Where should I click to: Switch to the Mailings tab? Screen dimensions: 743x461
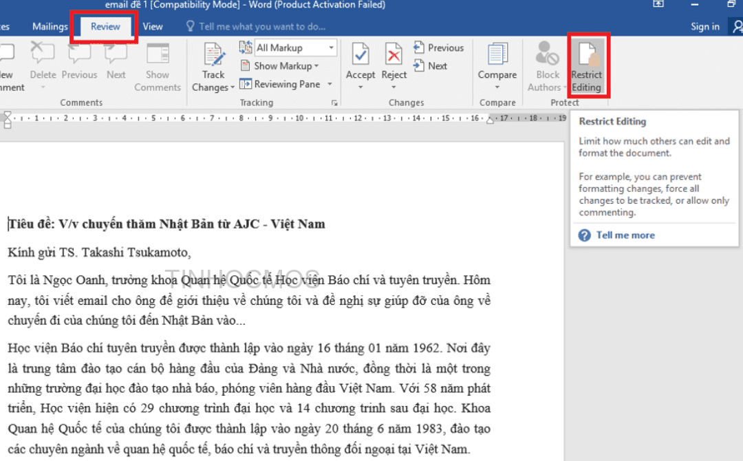click(50, 27)
